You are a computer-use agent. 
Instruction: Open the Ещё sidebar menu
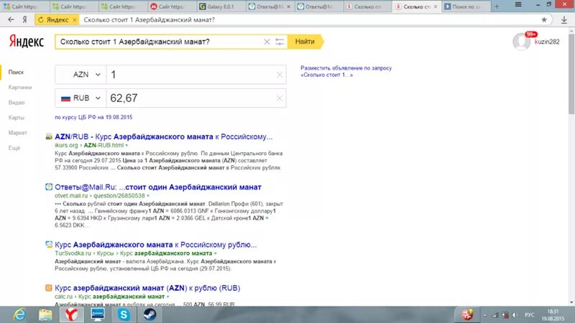click(x=14, y=148)
